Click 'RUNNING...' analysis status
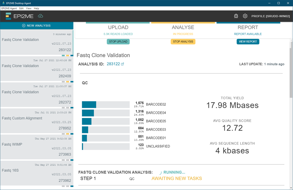 174,172
